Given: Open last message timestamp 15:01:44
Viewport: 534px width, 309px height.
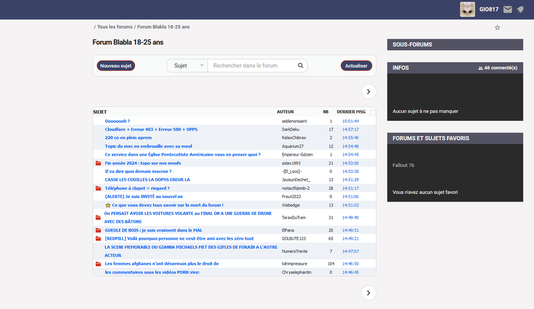Looking at the screenshot, I should click(x=350, y=121).
